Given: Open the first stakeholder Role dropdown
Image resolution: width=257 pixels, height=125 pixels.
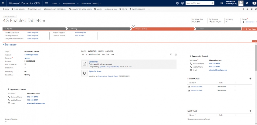Looking at the screenshot, I should [x=235, y=86].
